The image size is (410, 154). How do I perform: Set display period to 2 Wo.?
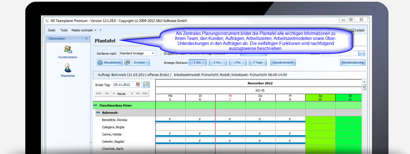pyautogui.click(x=218, y=62)
